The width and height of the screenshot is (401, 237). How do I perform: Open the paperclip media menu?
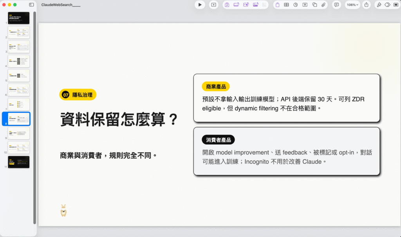[323, 5]
